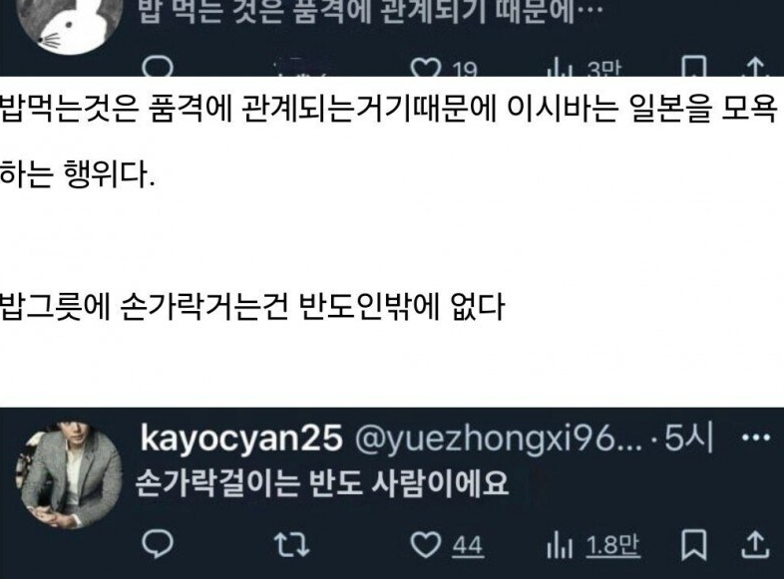Share the kayocyan25 tweet

755,544
